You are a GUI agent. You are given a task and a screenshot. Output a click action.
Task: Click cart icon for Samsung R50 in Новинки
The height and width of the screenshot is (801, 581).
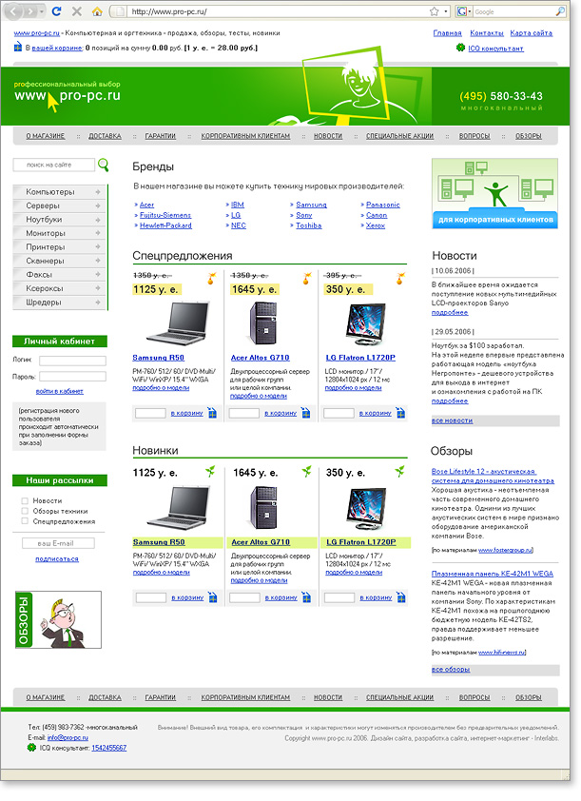pos(212,597)
